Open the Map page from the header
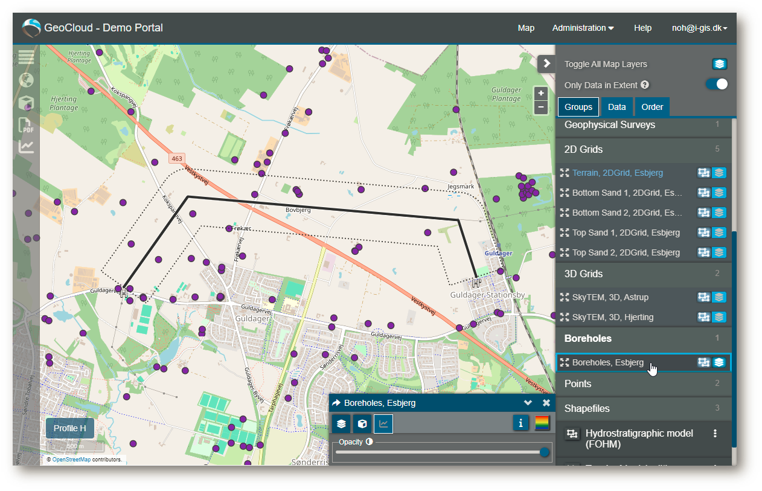Image resolution: width=762 pixels, height=491 pixels. click(x=526, y=28)
